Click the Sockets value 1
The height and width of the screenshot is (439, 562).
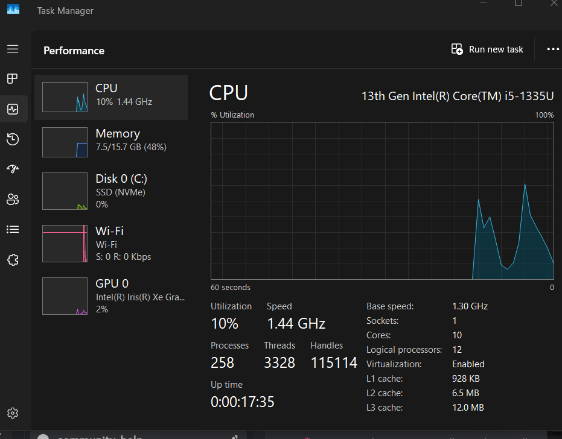(454, 320)
